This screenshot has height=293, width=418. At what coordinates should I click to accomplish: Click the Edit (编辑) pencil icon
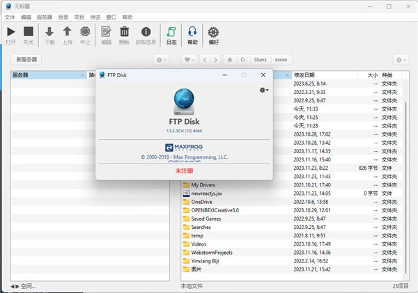coord(106,32)
